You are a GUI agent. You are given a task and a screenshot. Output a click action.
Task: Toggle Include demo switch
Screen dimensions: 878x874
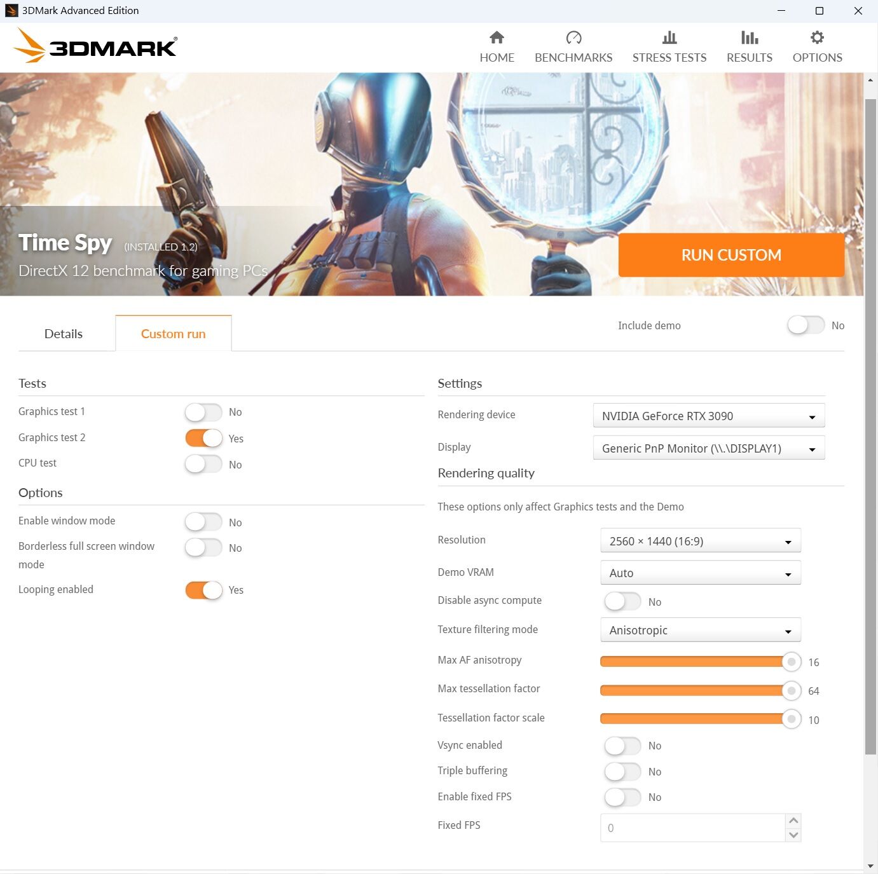(x=806, y=325)
